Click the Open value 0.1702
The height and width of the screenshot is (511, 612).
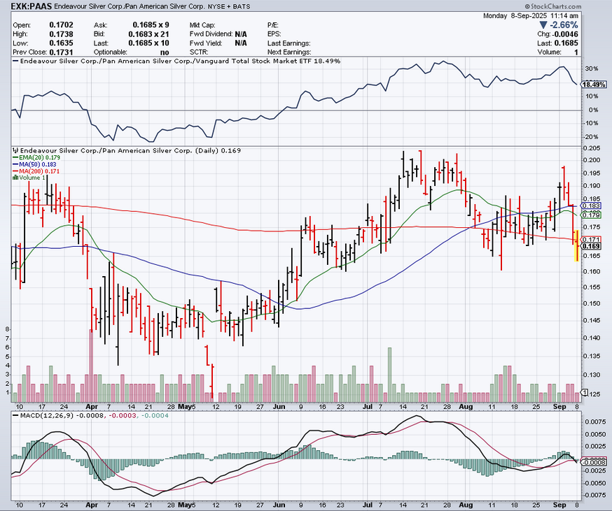click(x=62, y=25)
